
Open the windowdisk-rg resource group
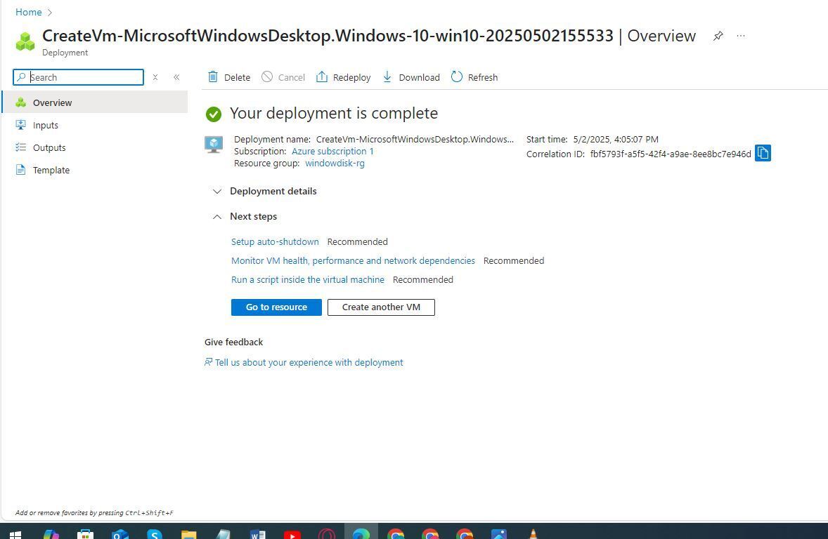(x=335, y=164)
